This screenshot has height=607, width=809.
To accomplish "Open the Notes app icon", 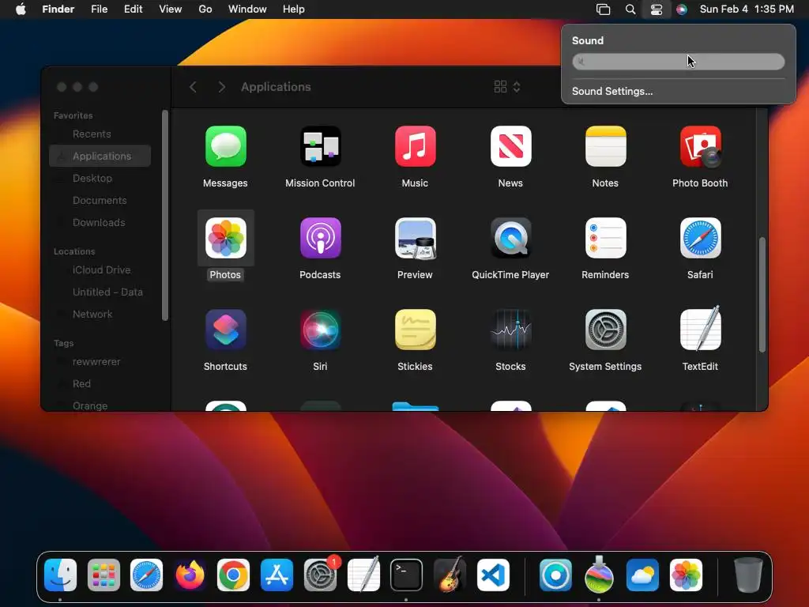I will [x=606, y=146].
